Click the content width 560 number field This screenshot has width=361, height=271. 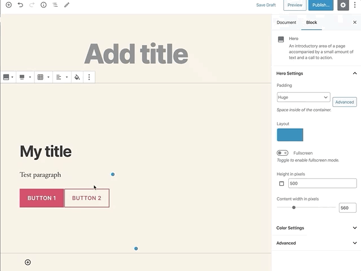347,208
